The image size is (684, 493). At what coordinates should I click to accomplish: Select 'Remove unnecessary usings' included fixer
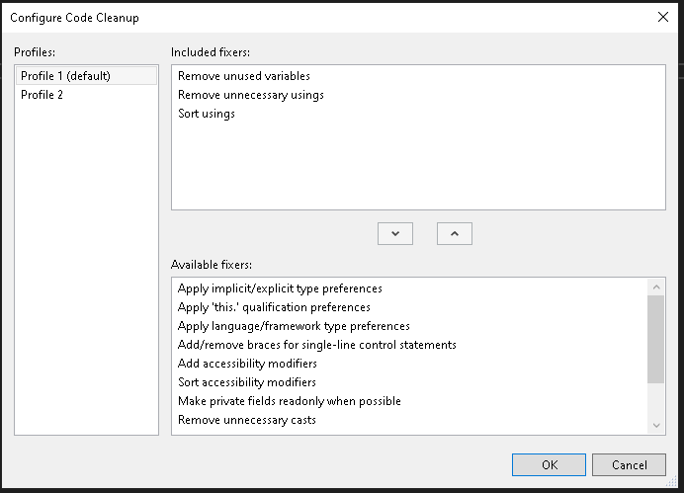tap(250, 95)
